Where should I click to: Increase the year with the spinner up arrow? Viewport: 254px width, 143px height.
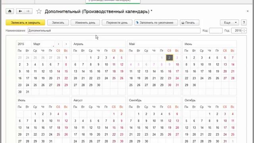(244, 29)
